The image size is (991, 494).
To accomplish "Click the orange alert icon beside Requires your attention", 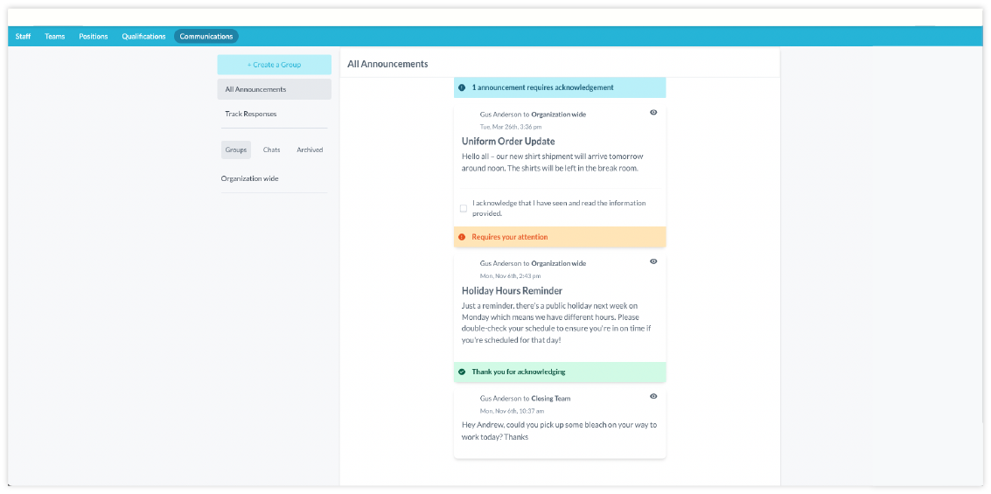I will 462,237.
